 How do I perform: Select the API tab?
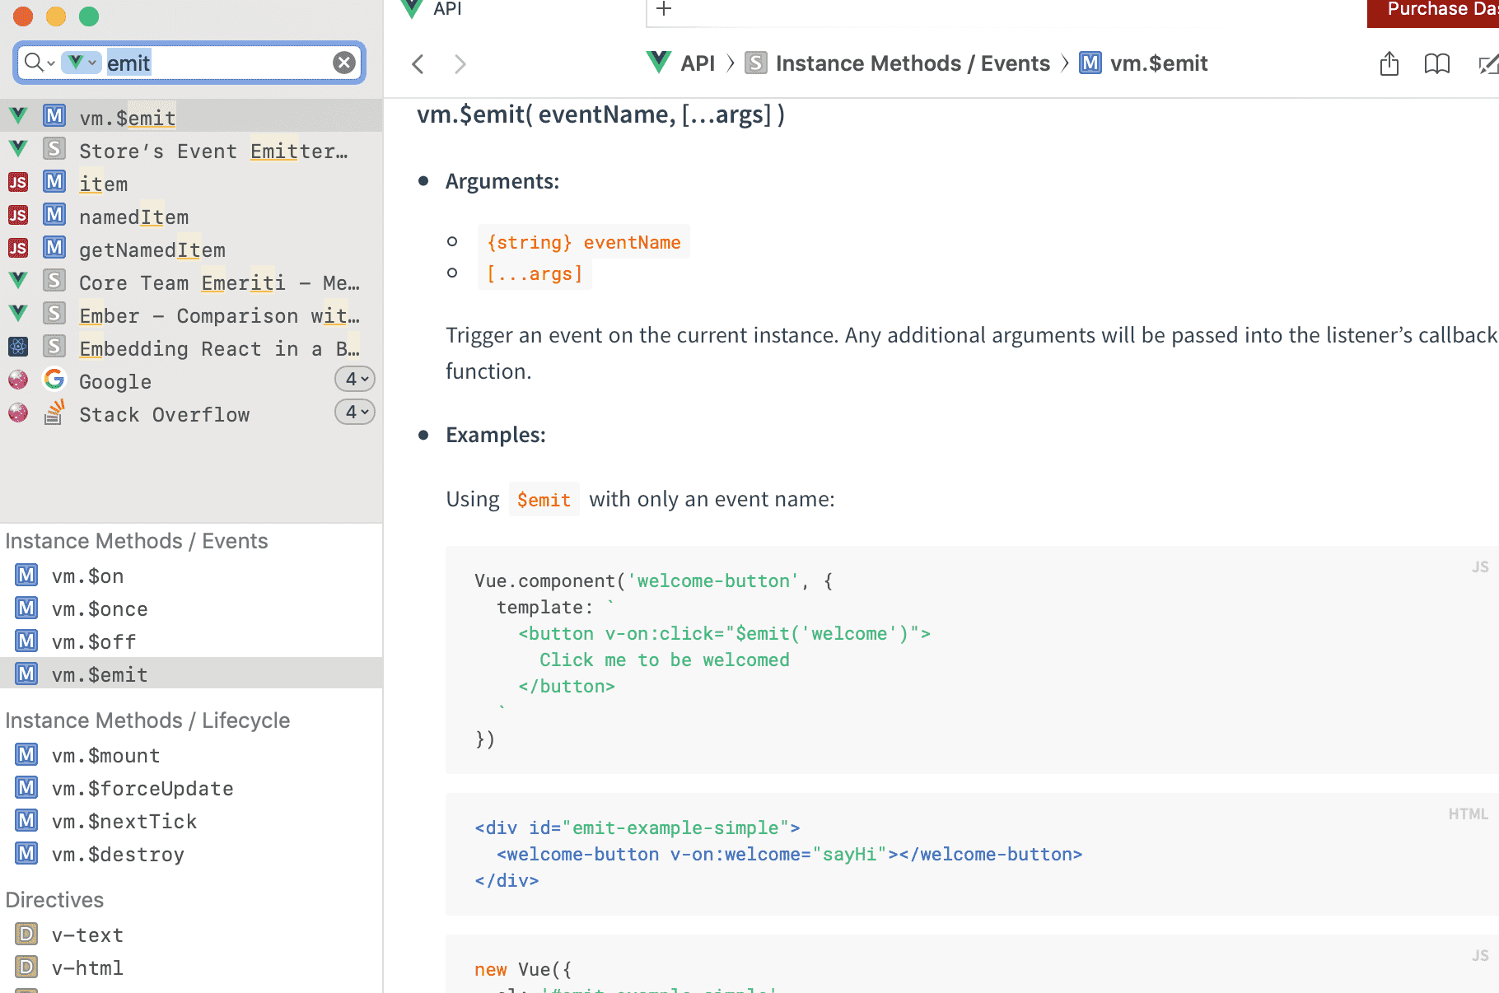[447, 9]
